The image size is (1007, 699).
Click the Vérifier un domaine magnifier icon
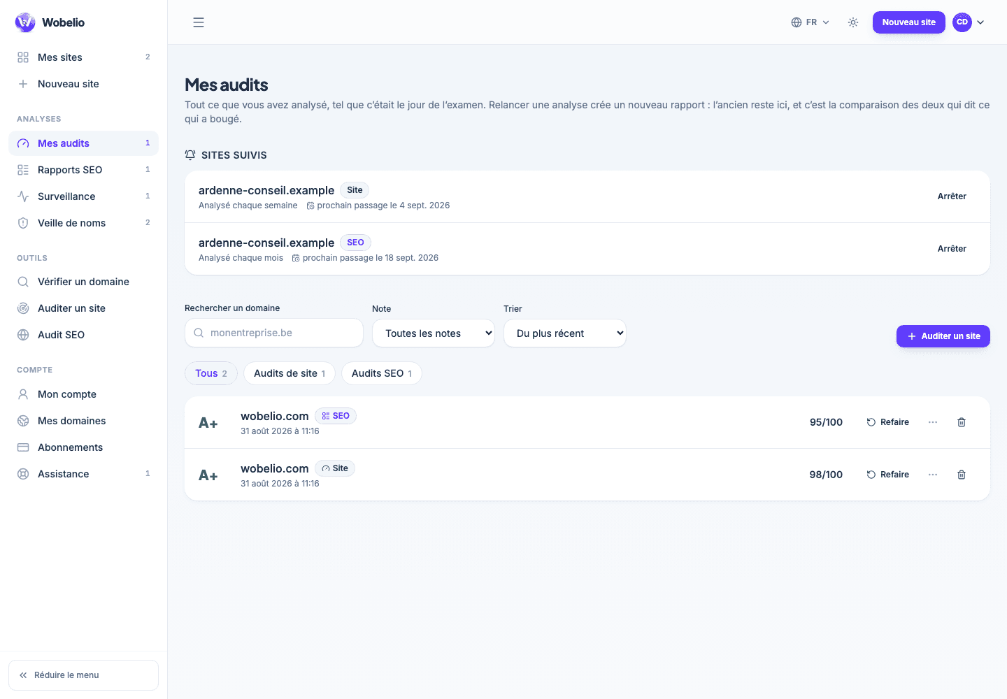click(x=23, y=282)
